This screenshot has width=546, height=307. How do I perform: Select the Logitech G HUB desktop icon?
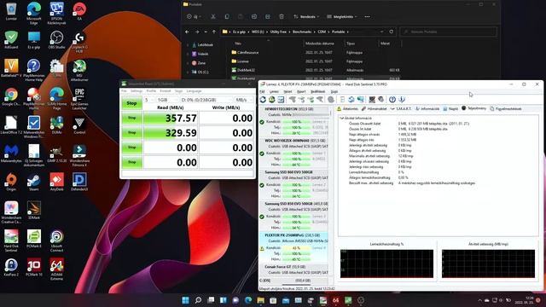tap(79, 42)
